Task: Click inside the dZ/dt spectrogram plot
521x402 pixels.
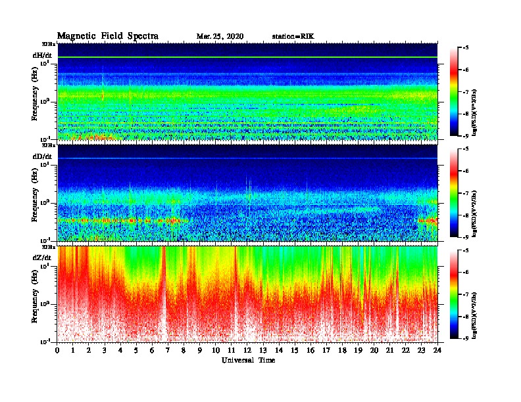Action: 247,294
